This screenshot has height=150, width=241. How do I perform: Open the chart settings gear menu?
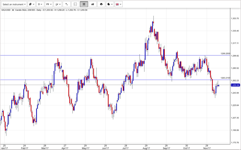pyautogui.click(x=110, y=4)
